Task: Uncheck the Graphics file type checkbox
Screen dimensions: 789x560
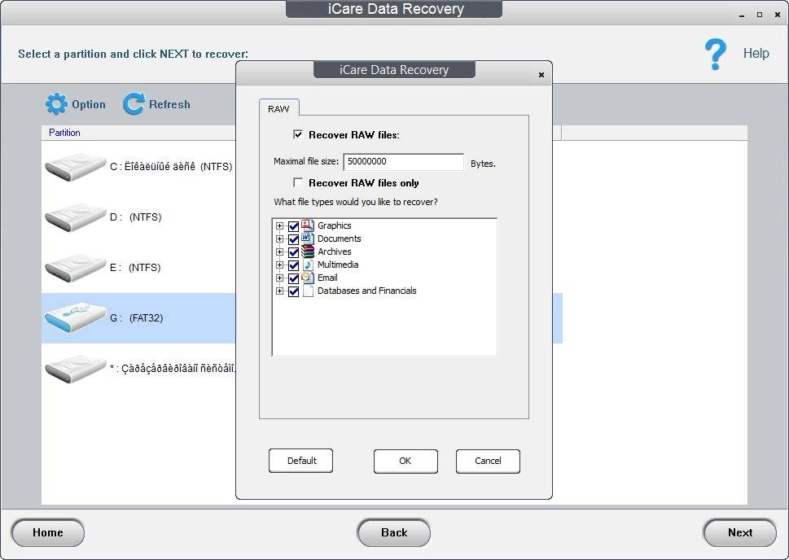Action: [x=293, y=226]
